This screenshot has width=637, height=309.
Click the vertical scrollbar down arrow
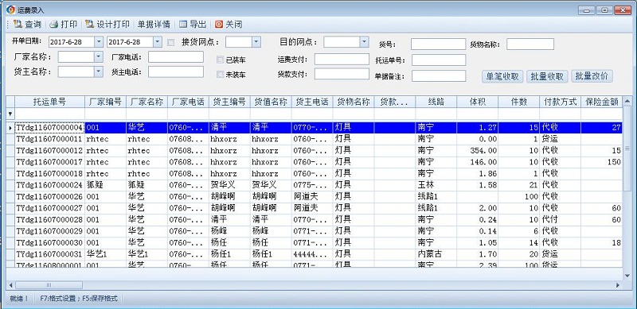pyautogui.click(x=627, y=276)
